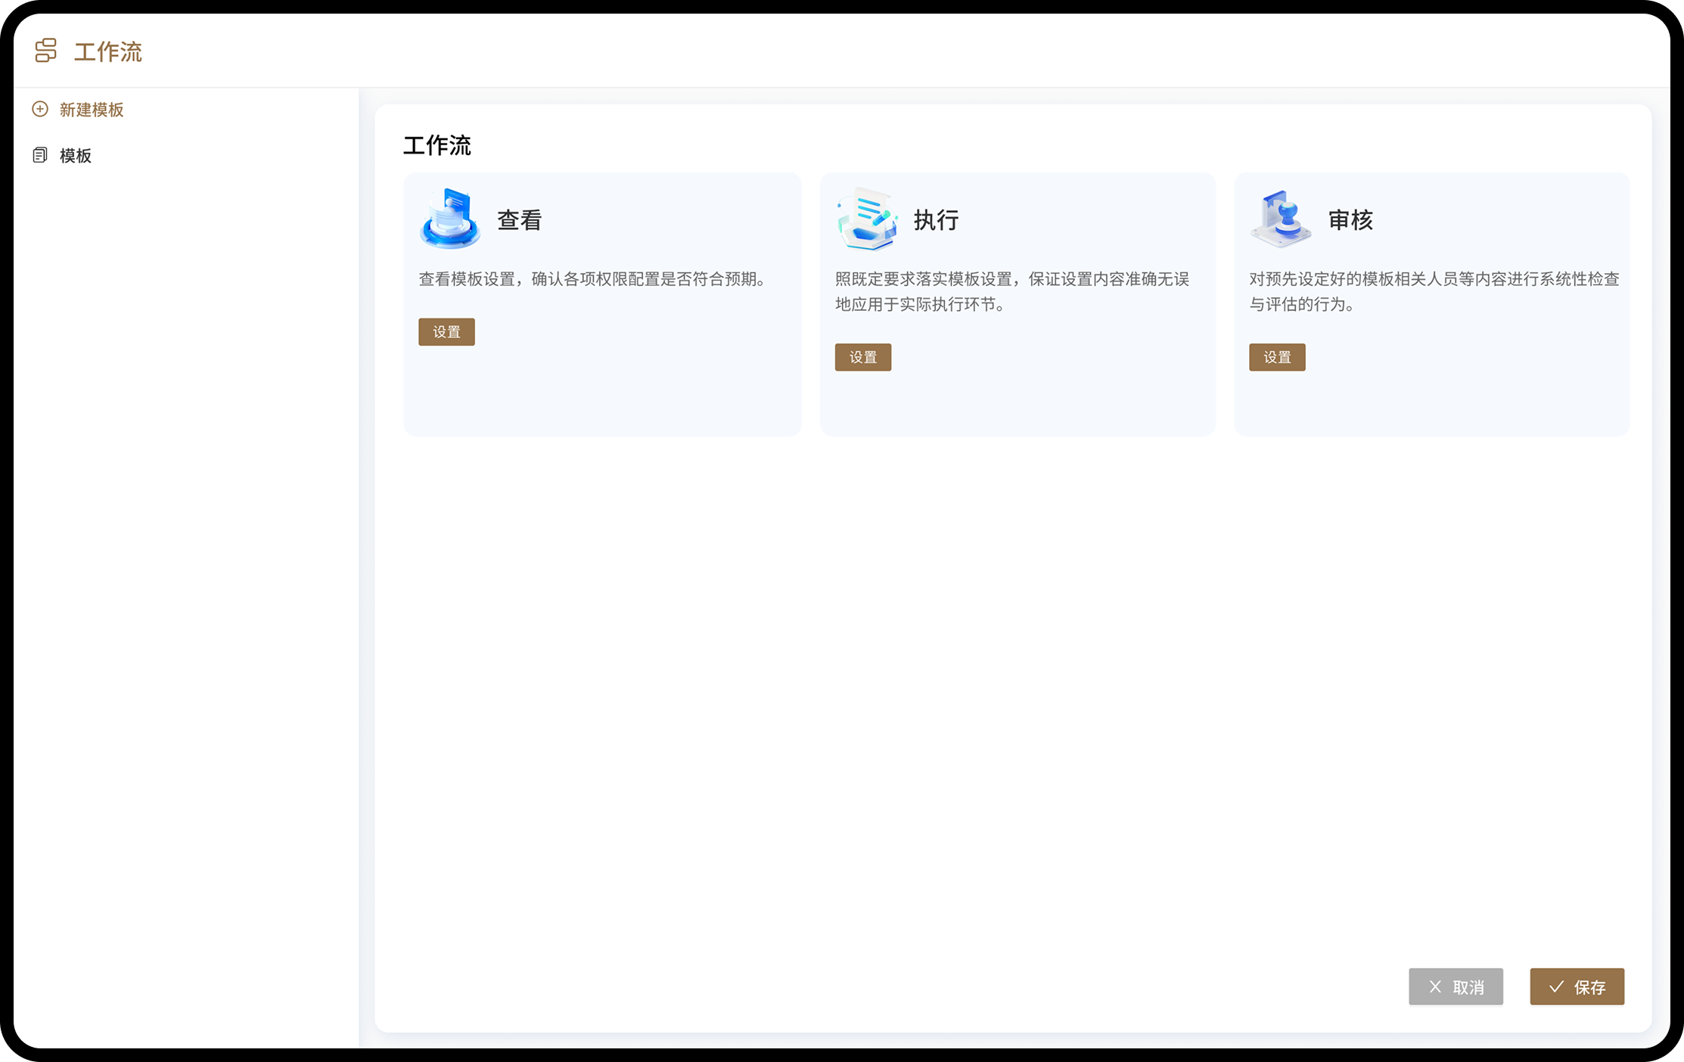The height and width of the screenshot is (1062, 1684).
Task: Click the 执行 card title
Action: [x=937, y=220]
